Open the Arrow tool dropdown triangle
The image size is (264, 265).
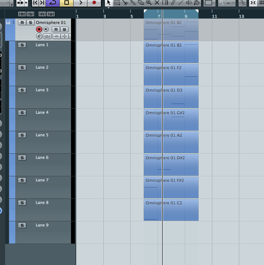[x=109, y=7]
